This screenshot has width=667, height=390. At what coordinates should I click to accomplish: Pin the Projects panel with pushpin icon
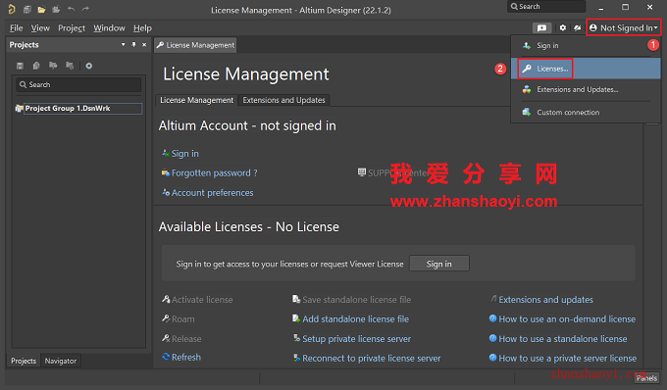point(133,45)
